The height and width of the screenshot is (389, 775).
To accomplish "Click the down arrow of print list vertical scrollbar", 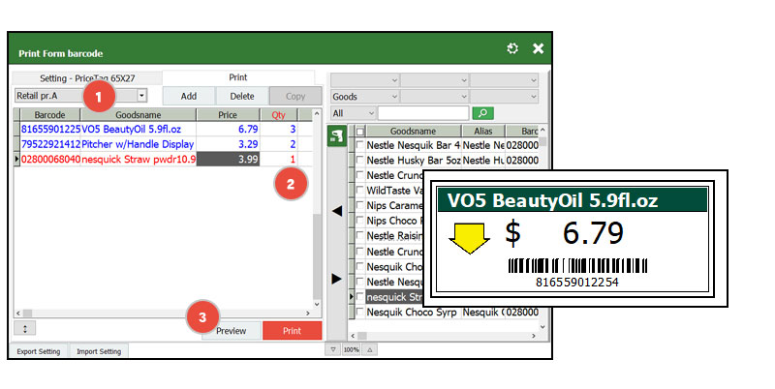I will pos(317,304).
